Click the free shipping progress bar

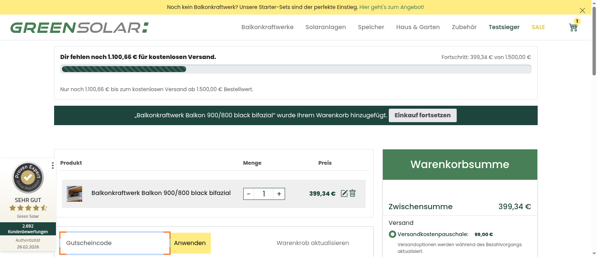pyautogui.click(x=296, y=69)
